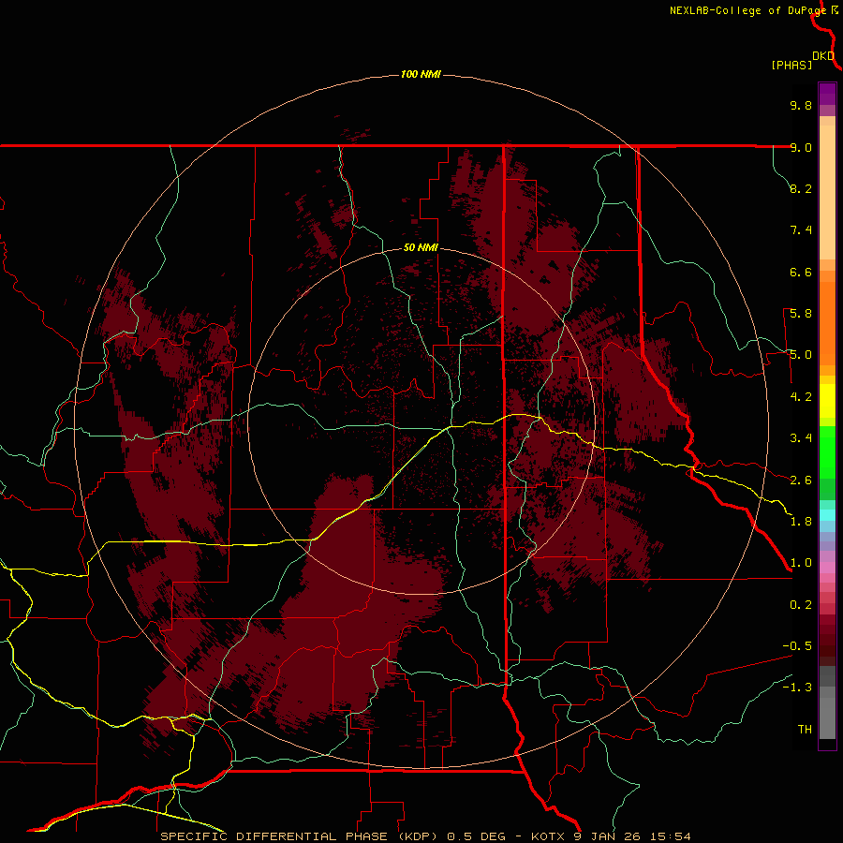This screenshot has height=843, width=843.
Task: Click the 7.4 value on the scale
Action: (x=801, y=230)
